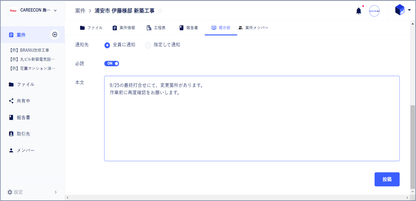416x201 pixels.
Task: Click the folder icon beside sidebar ファイル
Action: pyautogui.click(x=11, y=84)
